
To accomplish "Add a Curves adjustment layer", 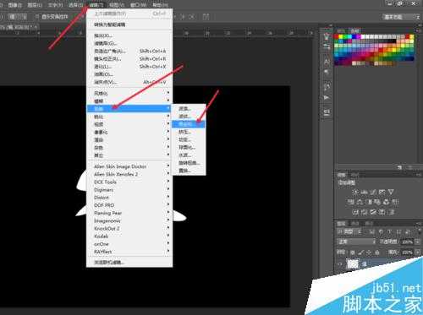I will (x=373, y=192).
